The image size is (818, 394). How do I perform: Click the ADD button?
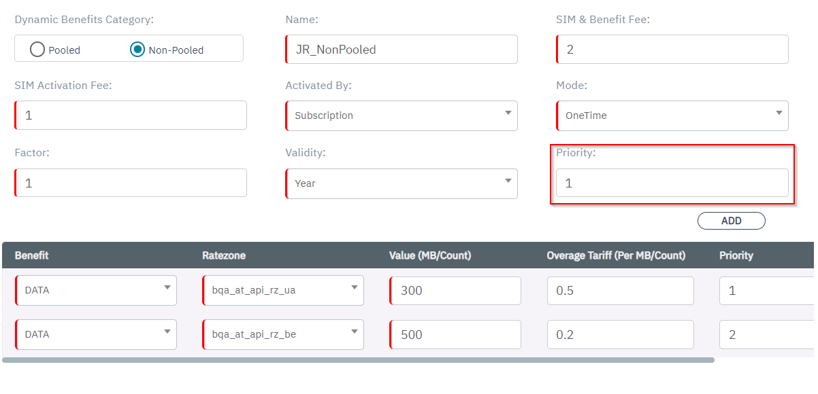point(731,221)
